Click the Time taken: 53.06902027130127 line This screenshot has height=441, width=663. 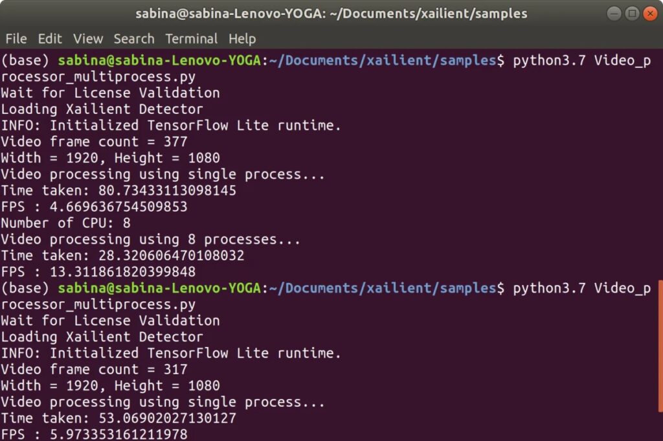click(120, 418)
